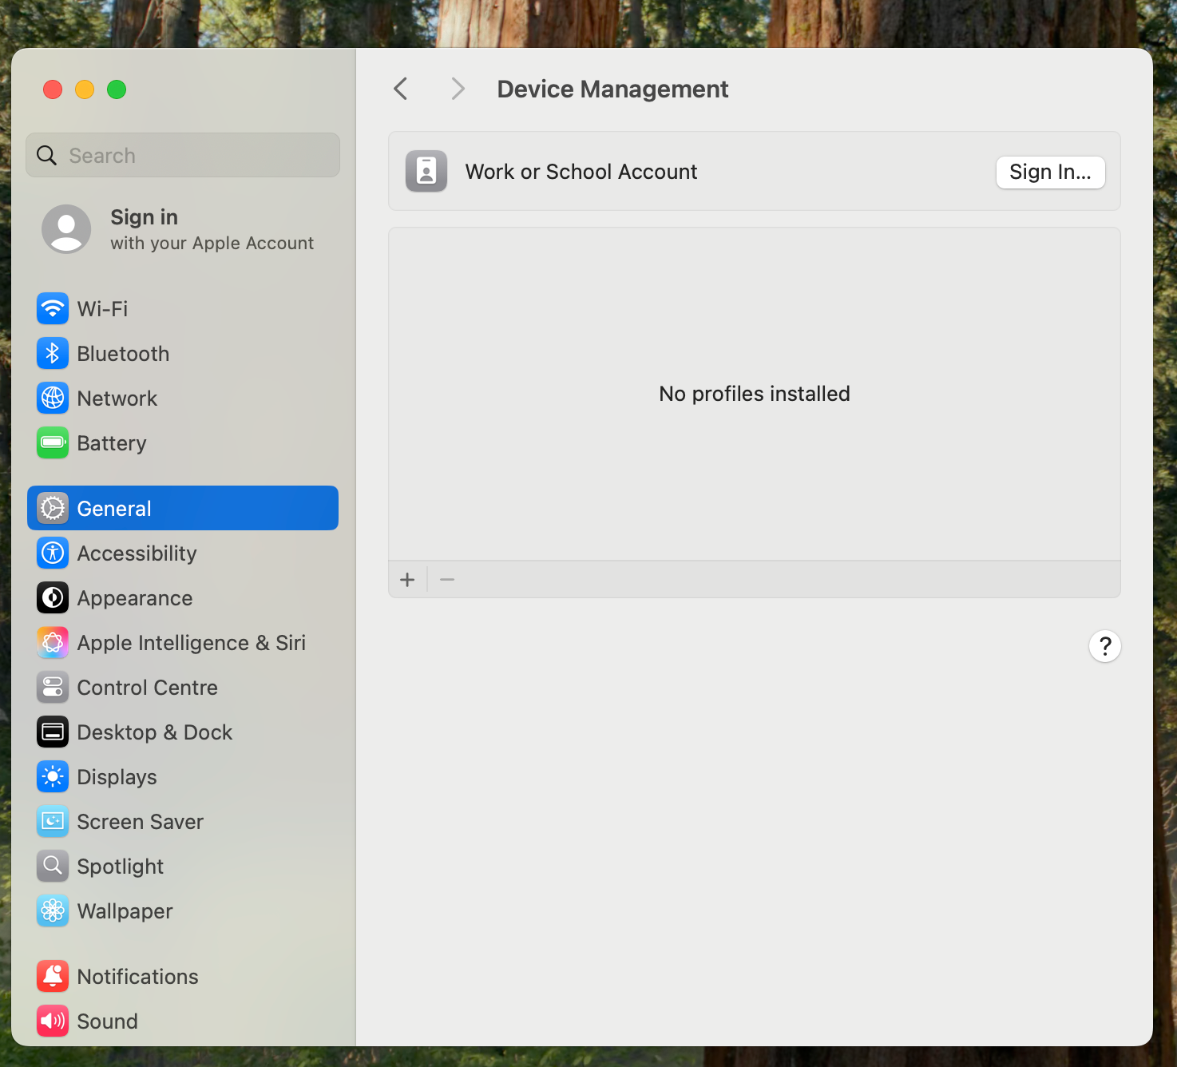Viewport: 1177px width, 1067px height.
Task: Click the Accessibility icon
Action: (53, 553)
